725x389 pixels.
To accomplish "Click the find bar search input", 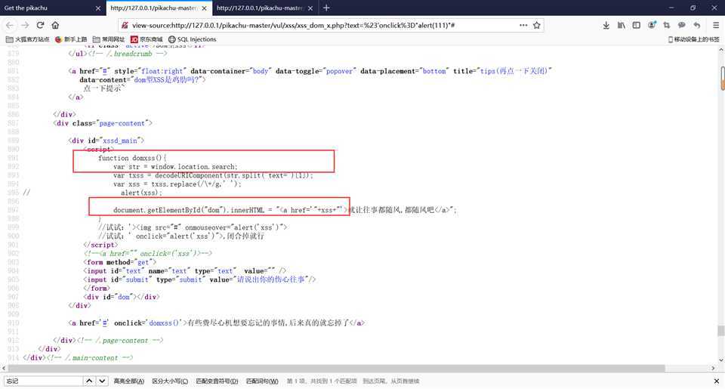I will coord(44,381).
